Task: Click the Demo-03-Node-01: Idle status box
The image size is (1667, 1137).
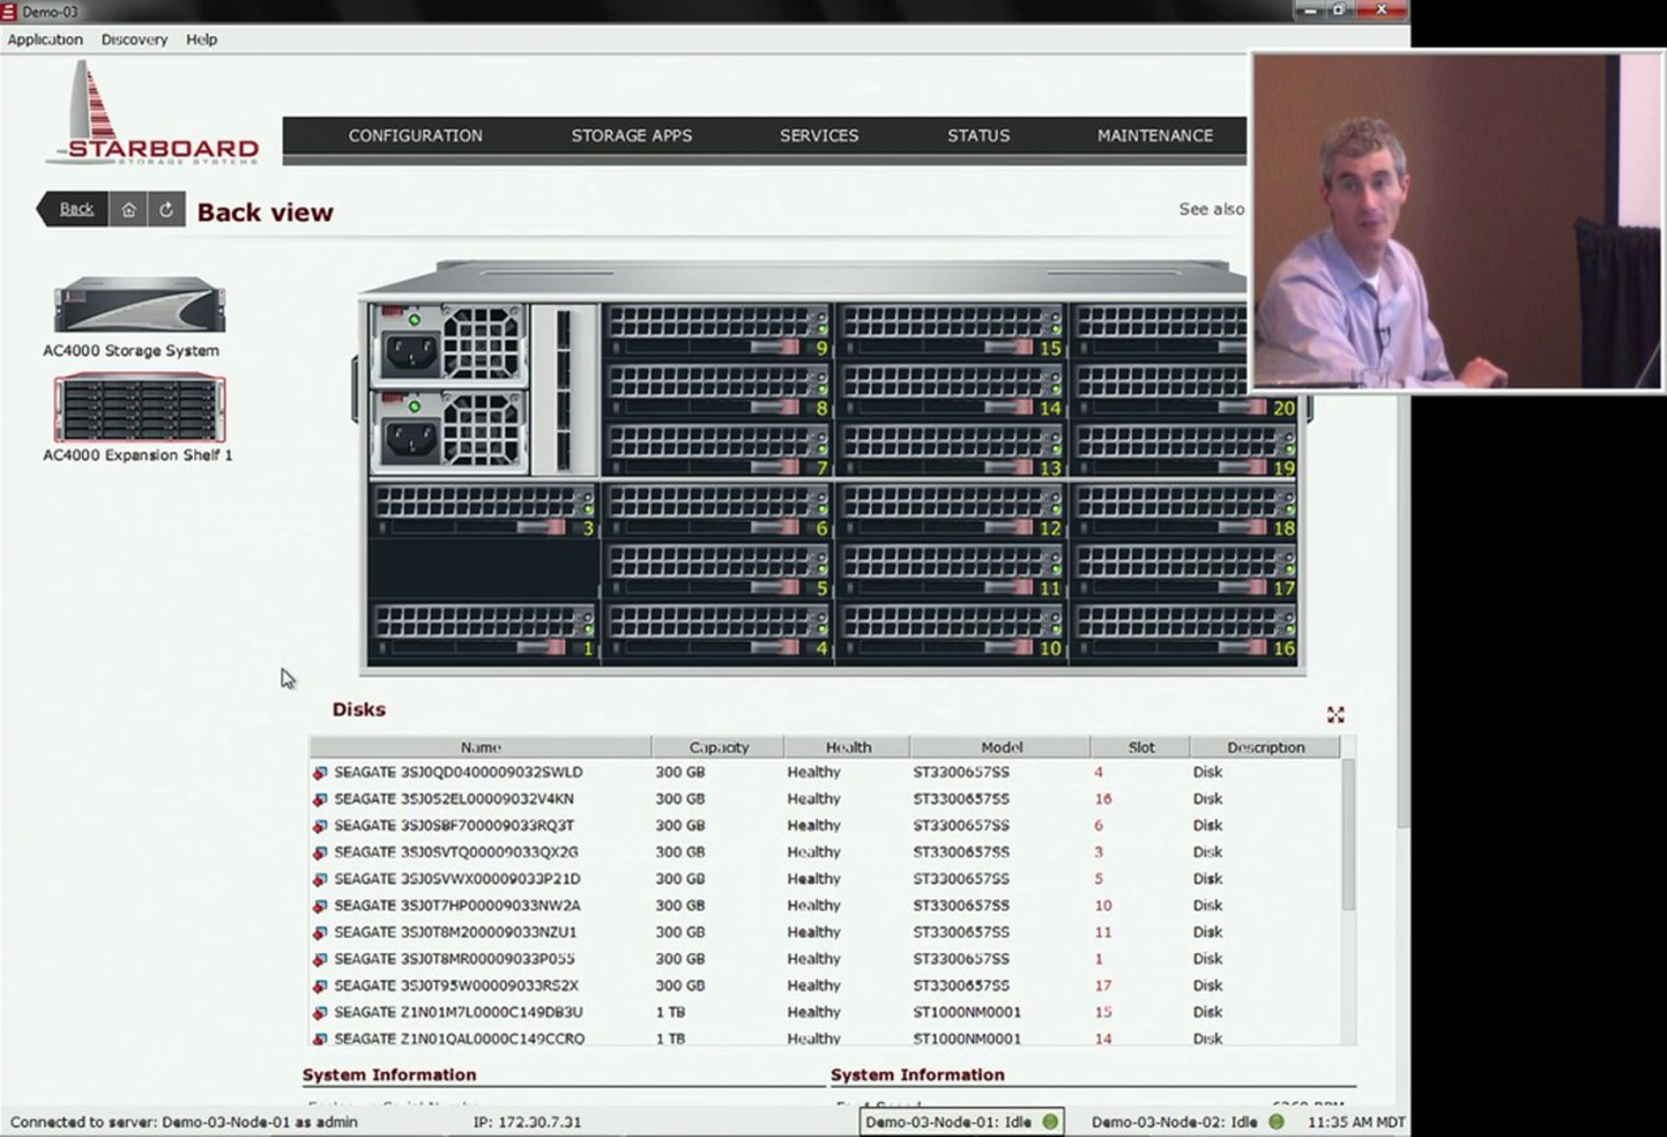Action: [961, 1122]
